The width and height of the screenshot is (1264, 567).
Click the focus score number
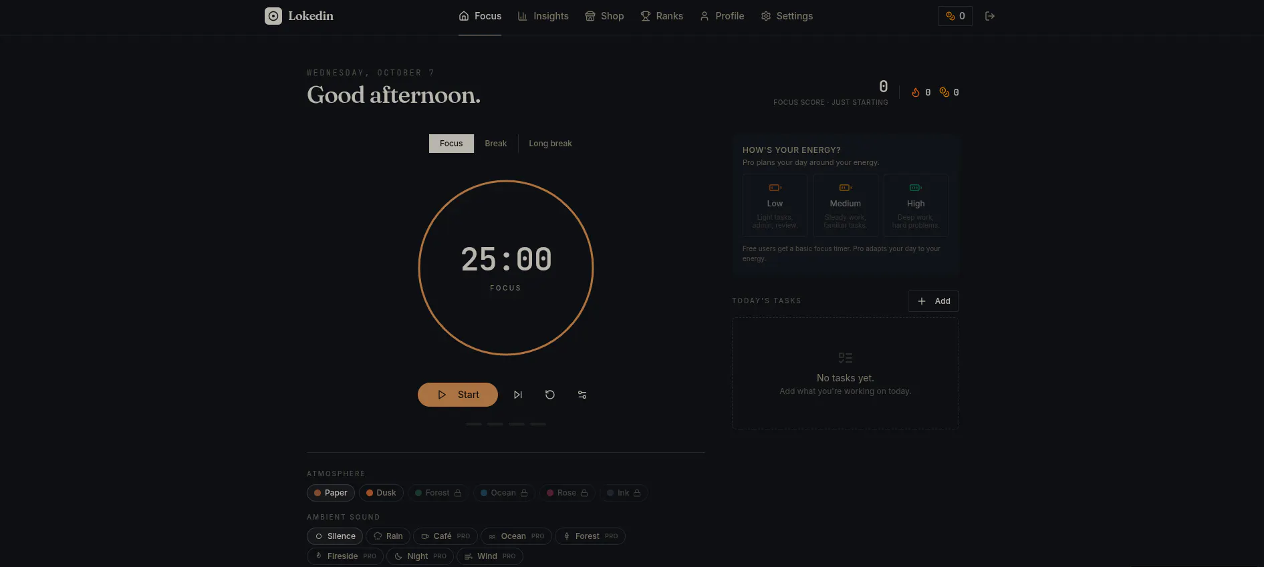[884, 86]
